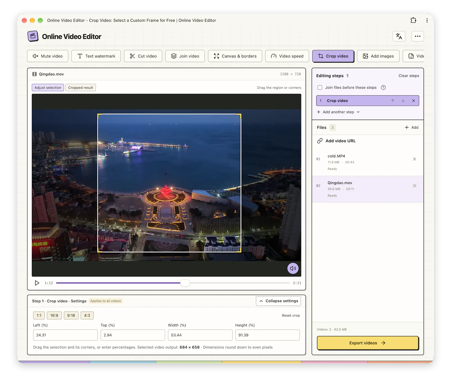This screenshot has width=451, height=384.
Task: Click the Online Video Editor logo icon
Action: click(x=33, y=36)
